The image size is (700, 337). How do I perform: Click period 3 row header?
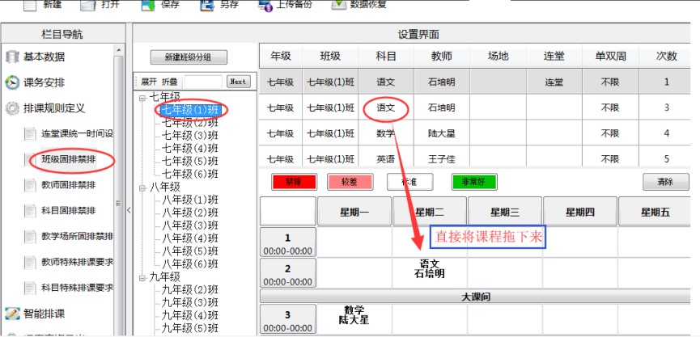tap(288, 319)
